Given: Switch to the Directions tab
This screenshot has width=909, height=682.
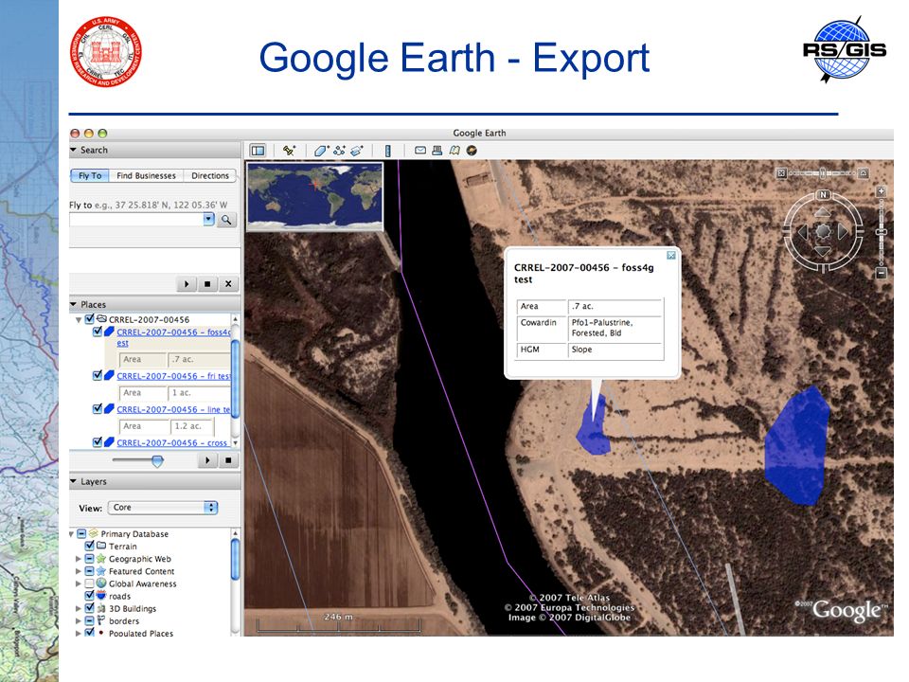Looking at the screenshot, I should coord(210,176).
